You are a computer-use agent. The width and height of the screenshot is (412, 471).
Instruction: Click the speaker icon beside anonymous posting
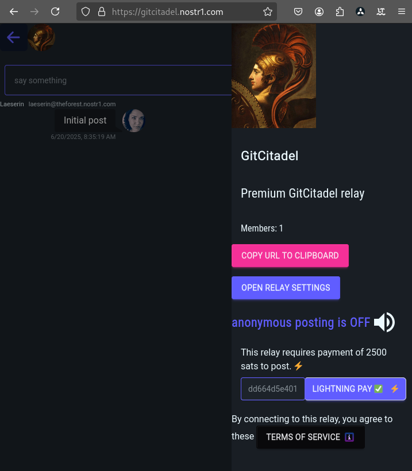[x=384, y=322]
